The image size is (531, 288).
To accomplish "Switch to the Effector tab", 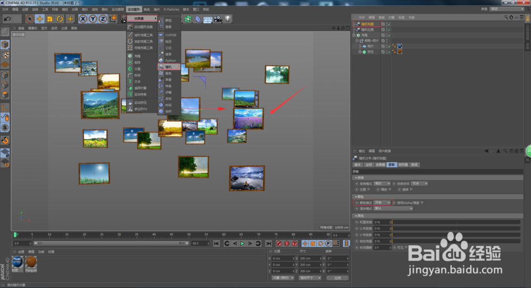I will pyautogui.click(x=380, y=165).
